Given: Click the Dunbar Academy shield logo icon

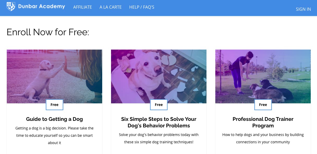Looking at the screenshot, I should tap(11, 7).
